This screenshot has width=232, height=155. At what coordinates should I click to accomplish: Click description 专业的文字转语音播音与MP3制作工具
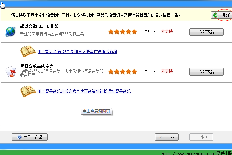[x=52, y=34]
